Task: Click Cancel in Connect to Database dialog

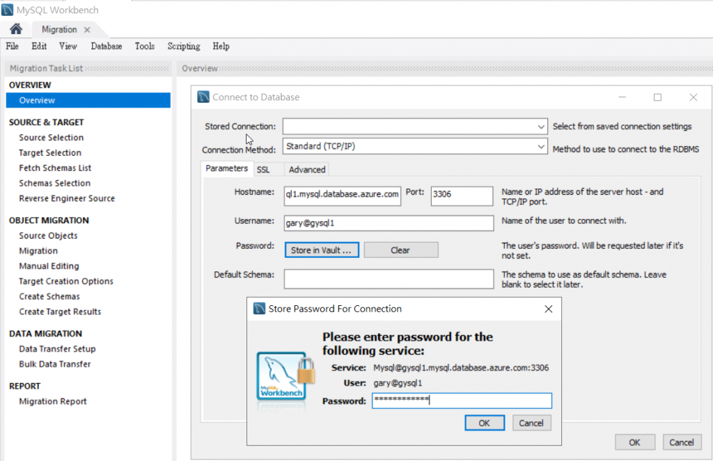Action: tap(682, 442)
